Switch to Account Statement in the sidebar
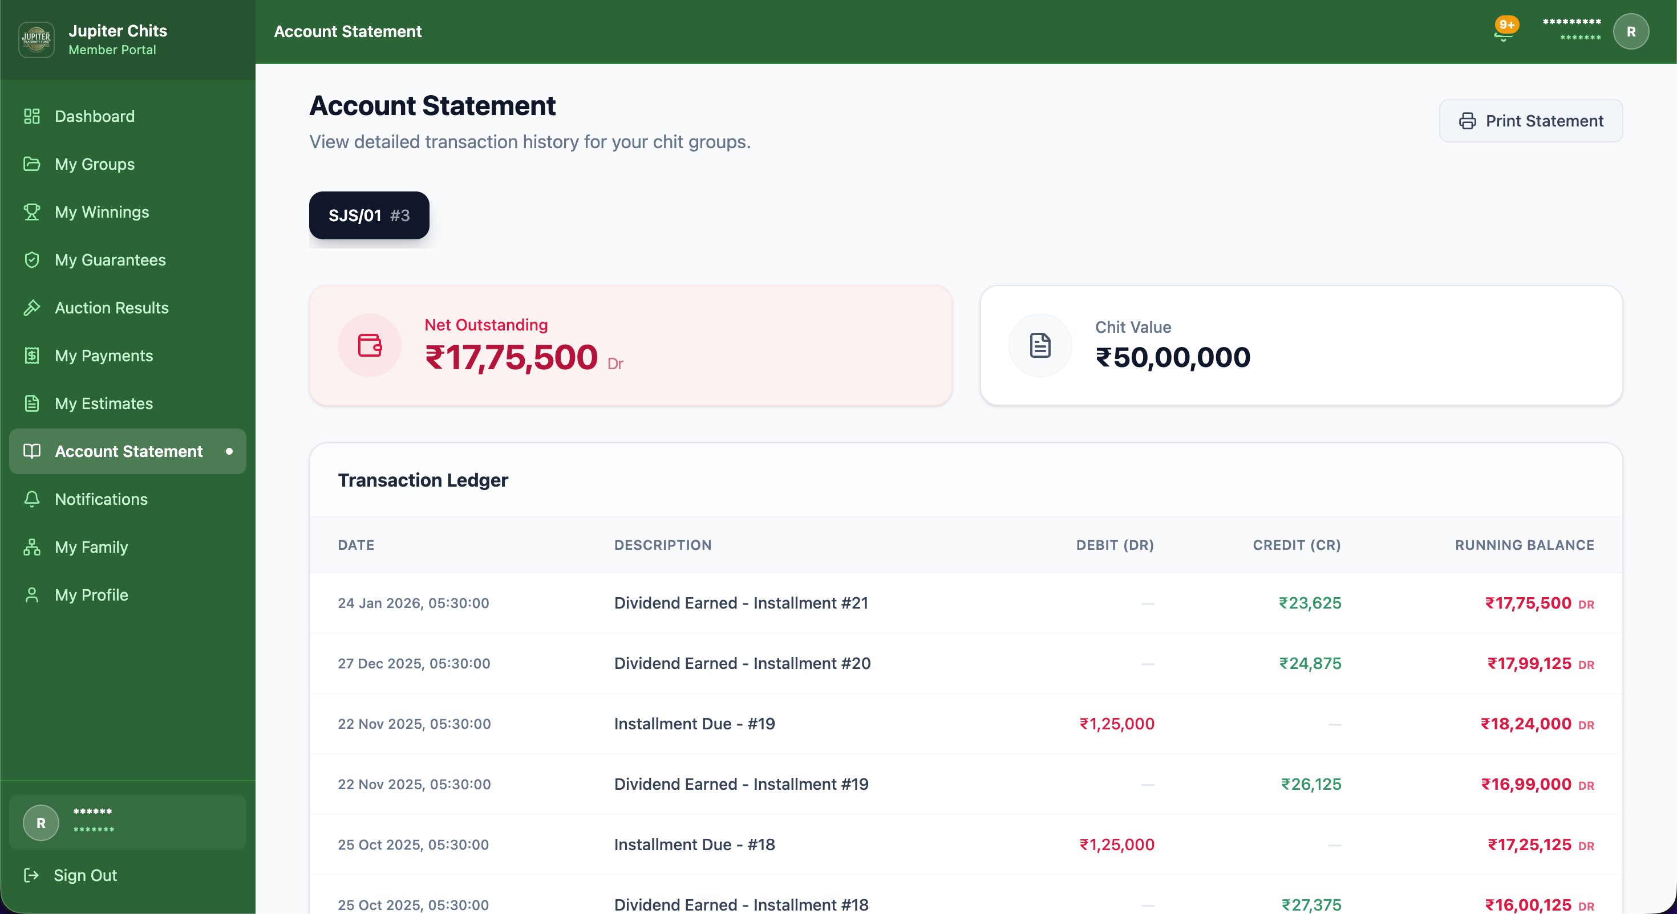 point(128,451)
